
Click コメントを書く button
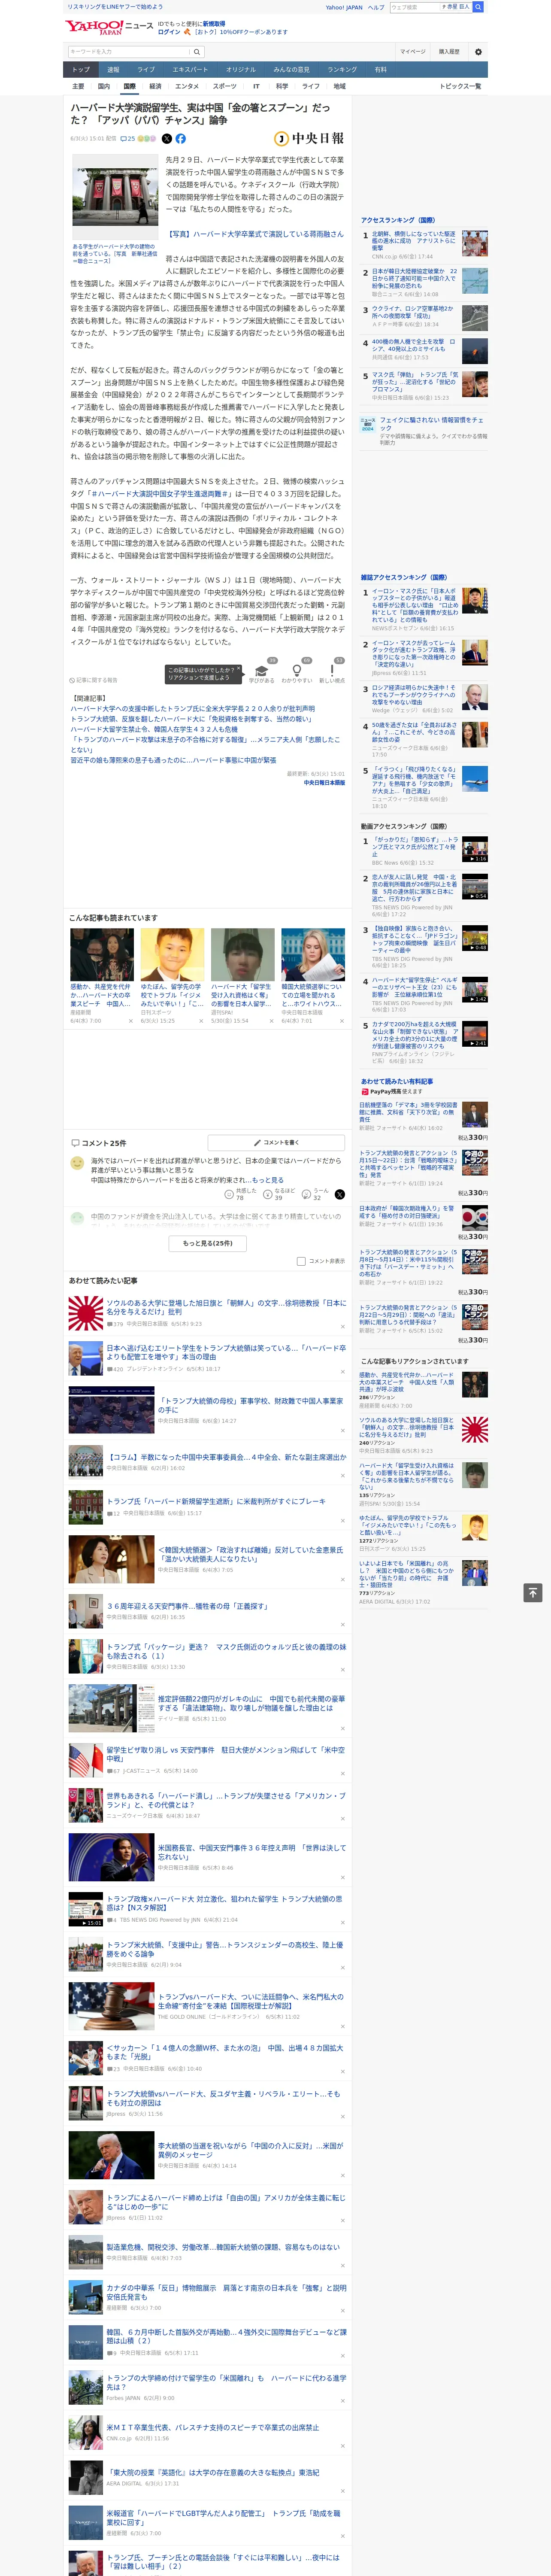(x=277, y=1142)
